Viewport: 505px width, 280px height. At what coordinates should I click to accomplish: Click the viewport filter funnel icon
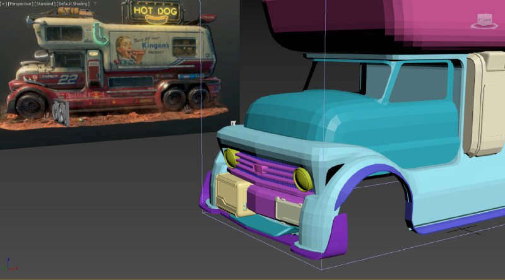point(95,4)
